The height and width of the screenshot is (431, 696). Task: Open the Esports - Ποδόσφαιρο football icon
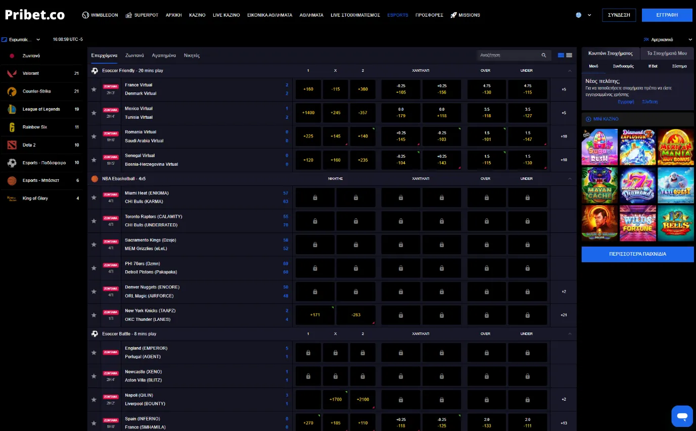point(12,163)
